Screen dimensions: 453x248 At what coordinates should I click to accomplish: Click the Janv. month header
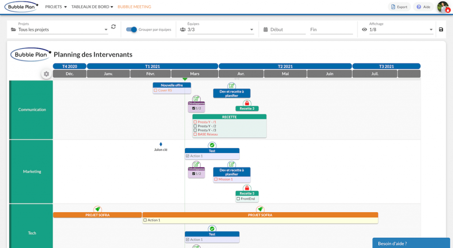108,74
